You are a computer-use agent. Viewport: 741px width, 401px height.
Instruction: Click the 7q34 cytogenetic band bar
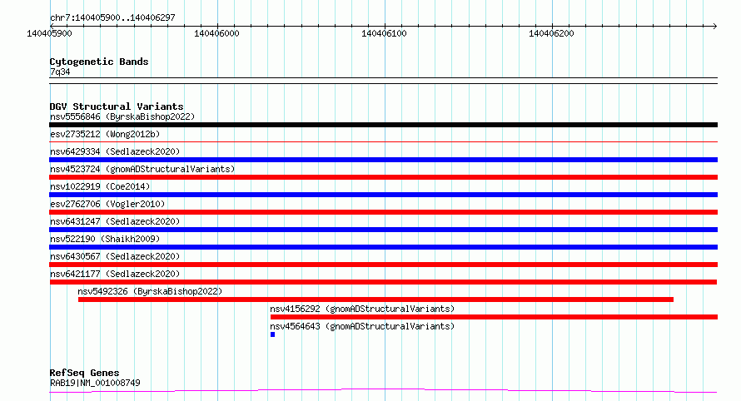point(383,81)
